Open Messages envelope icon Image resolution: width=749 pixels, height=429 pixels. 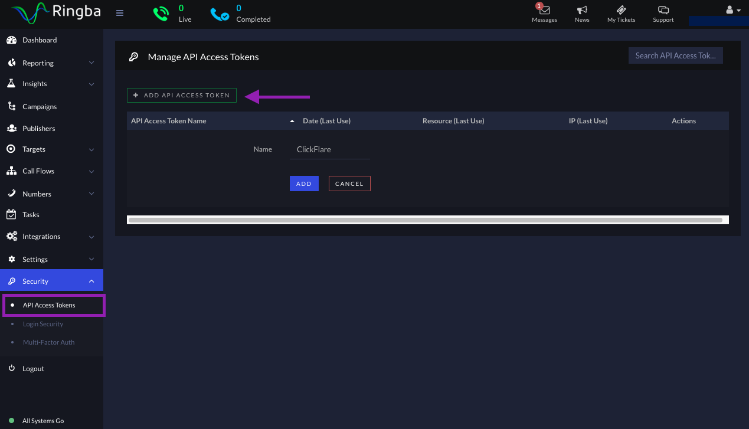(x=544, y=10)
